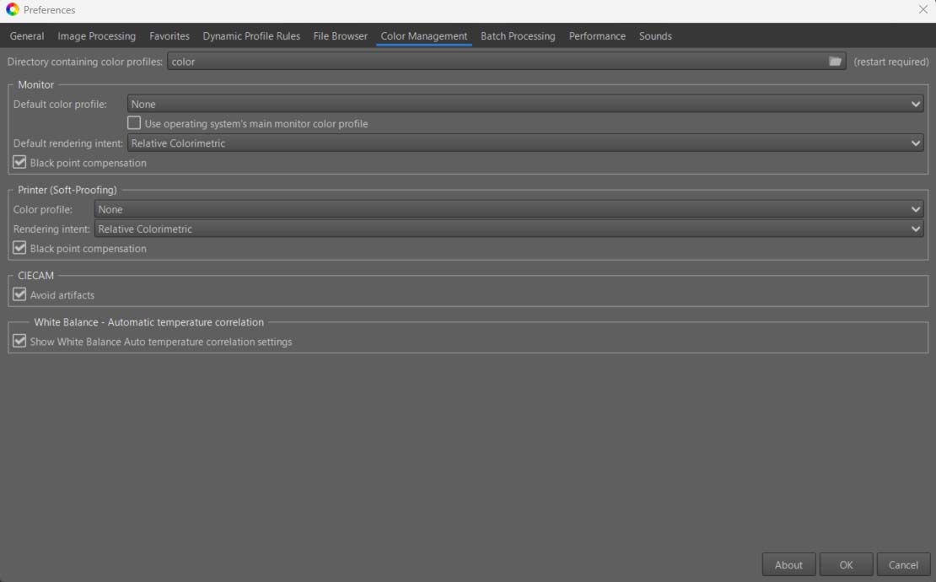936x582 pixels.
Task: Go to the Dynamic Profile Rules tab
Action: [251, 36]
